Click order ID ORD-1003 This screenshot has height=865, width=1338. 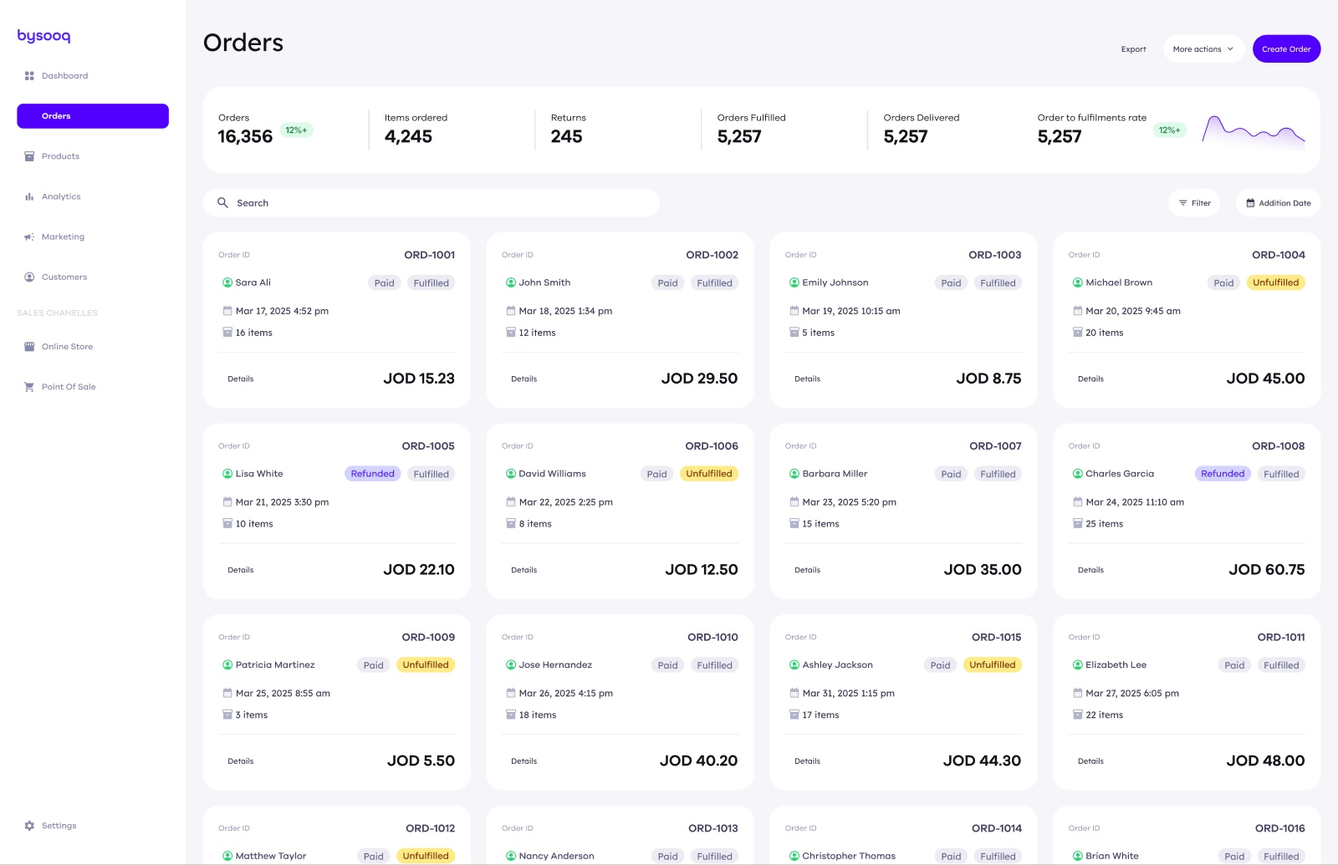[x=995, y=255]
